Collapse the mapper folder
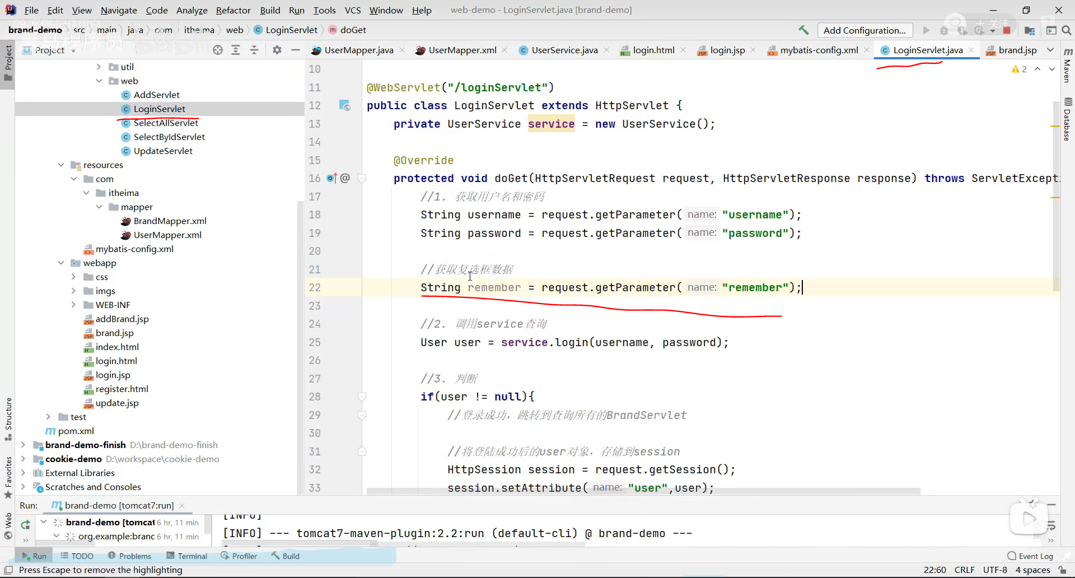The image size is (1075, 578). coord(99,207)
